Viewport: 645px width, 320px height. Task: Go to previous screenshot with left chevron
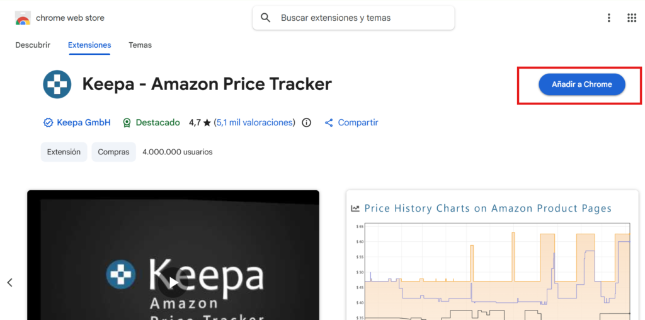pyautogui.click(x=10, y=283)
